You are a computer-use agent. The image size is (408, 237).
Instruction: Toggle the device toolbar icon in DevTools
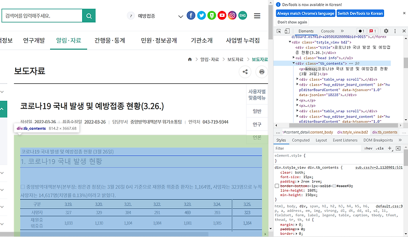click(x=287, y=31)
